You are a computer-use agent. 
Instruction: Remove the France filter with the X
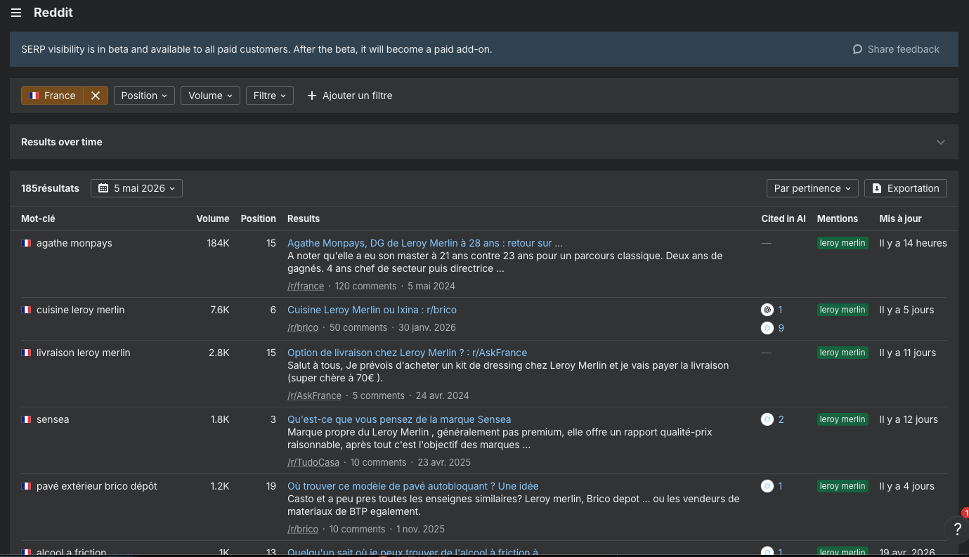[x=96, y=96]
